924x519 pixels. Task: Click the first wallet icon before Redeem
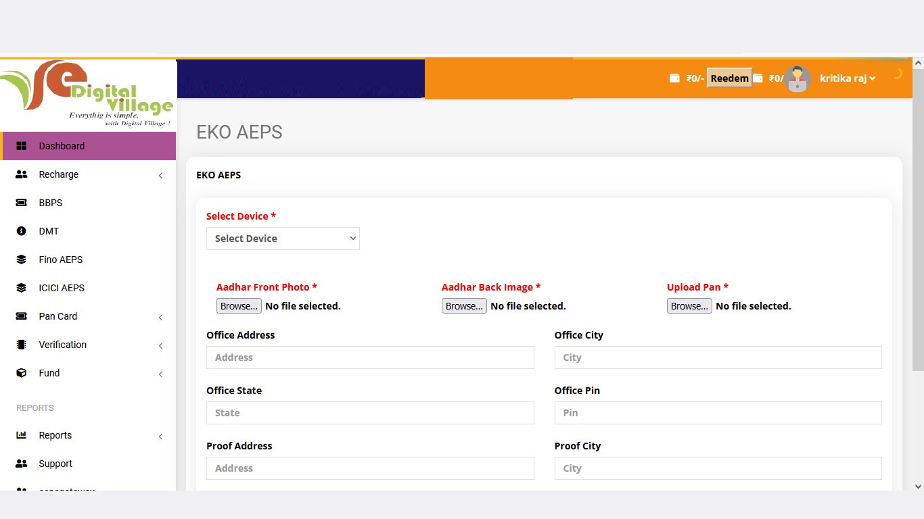click(x=674, y=78)
